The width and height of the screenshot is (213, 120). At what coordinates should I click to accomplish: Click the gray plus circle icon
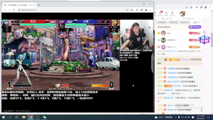(204, 32)
